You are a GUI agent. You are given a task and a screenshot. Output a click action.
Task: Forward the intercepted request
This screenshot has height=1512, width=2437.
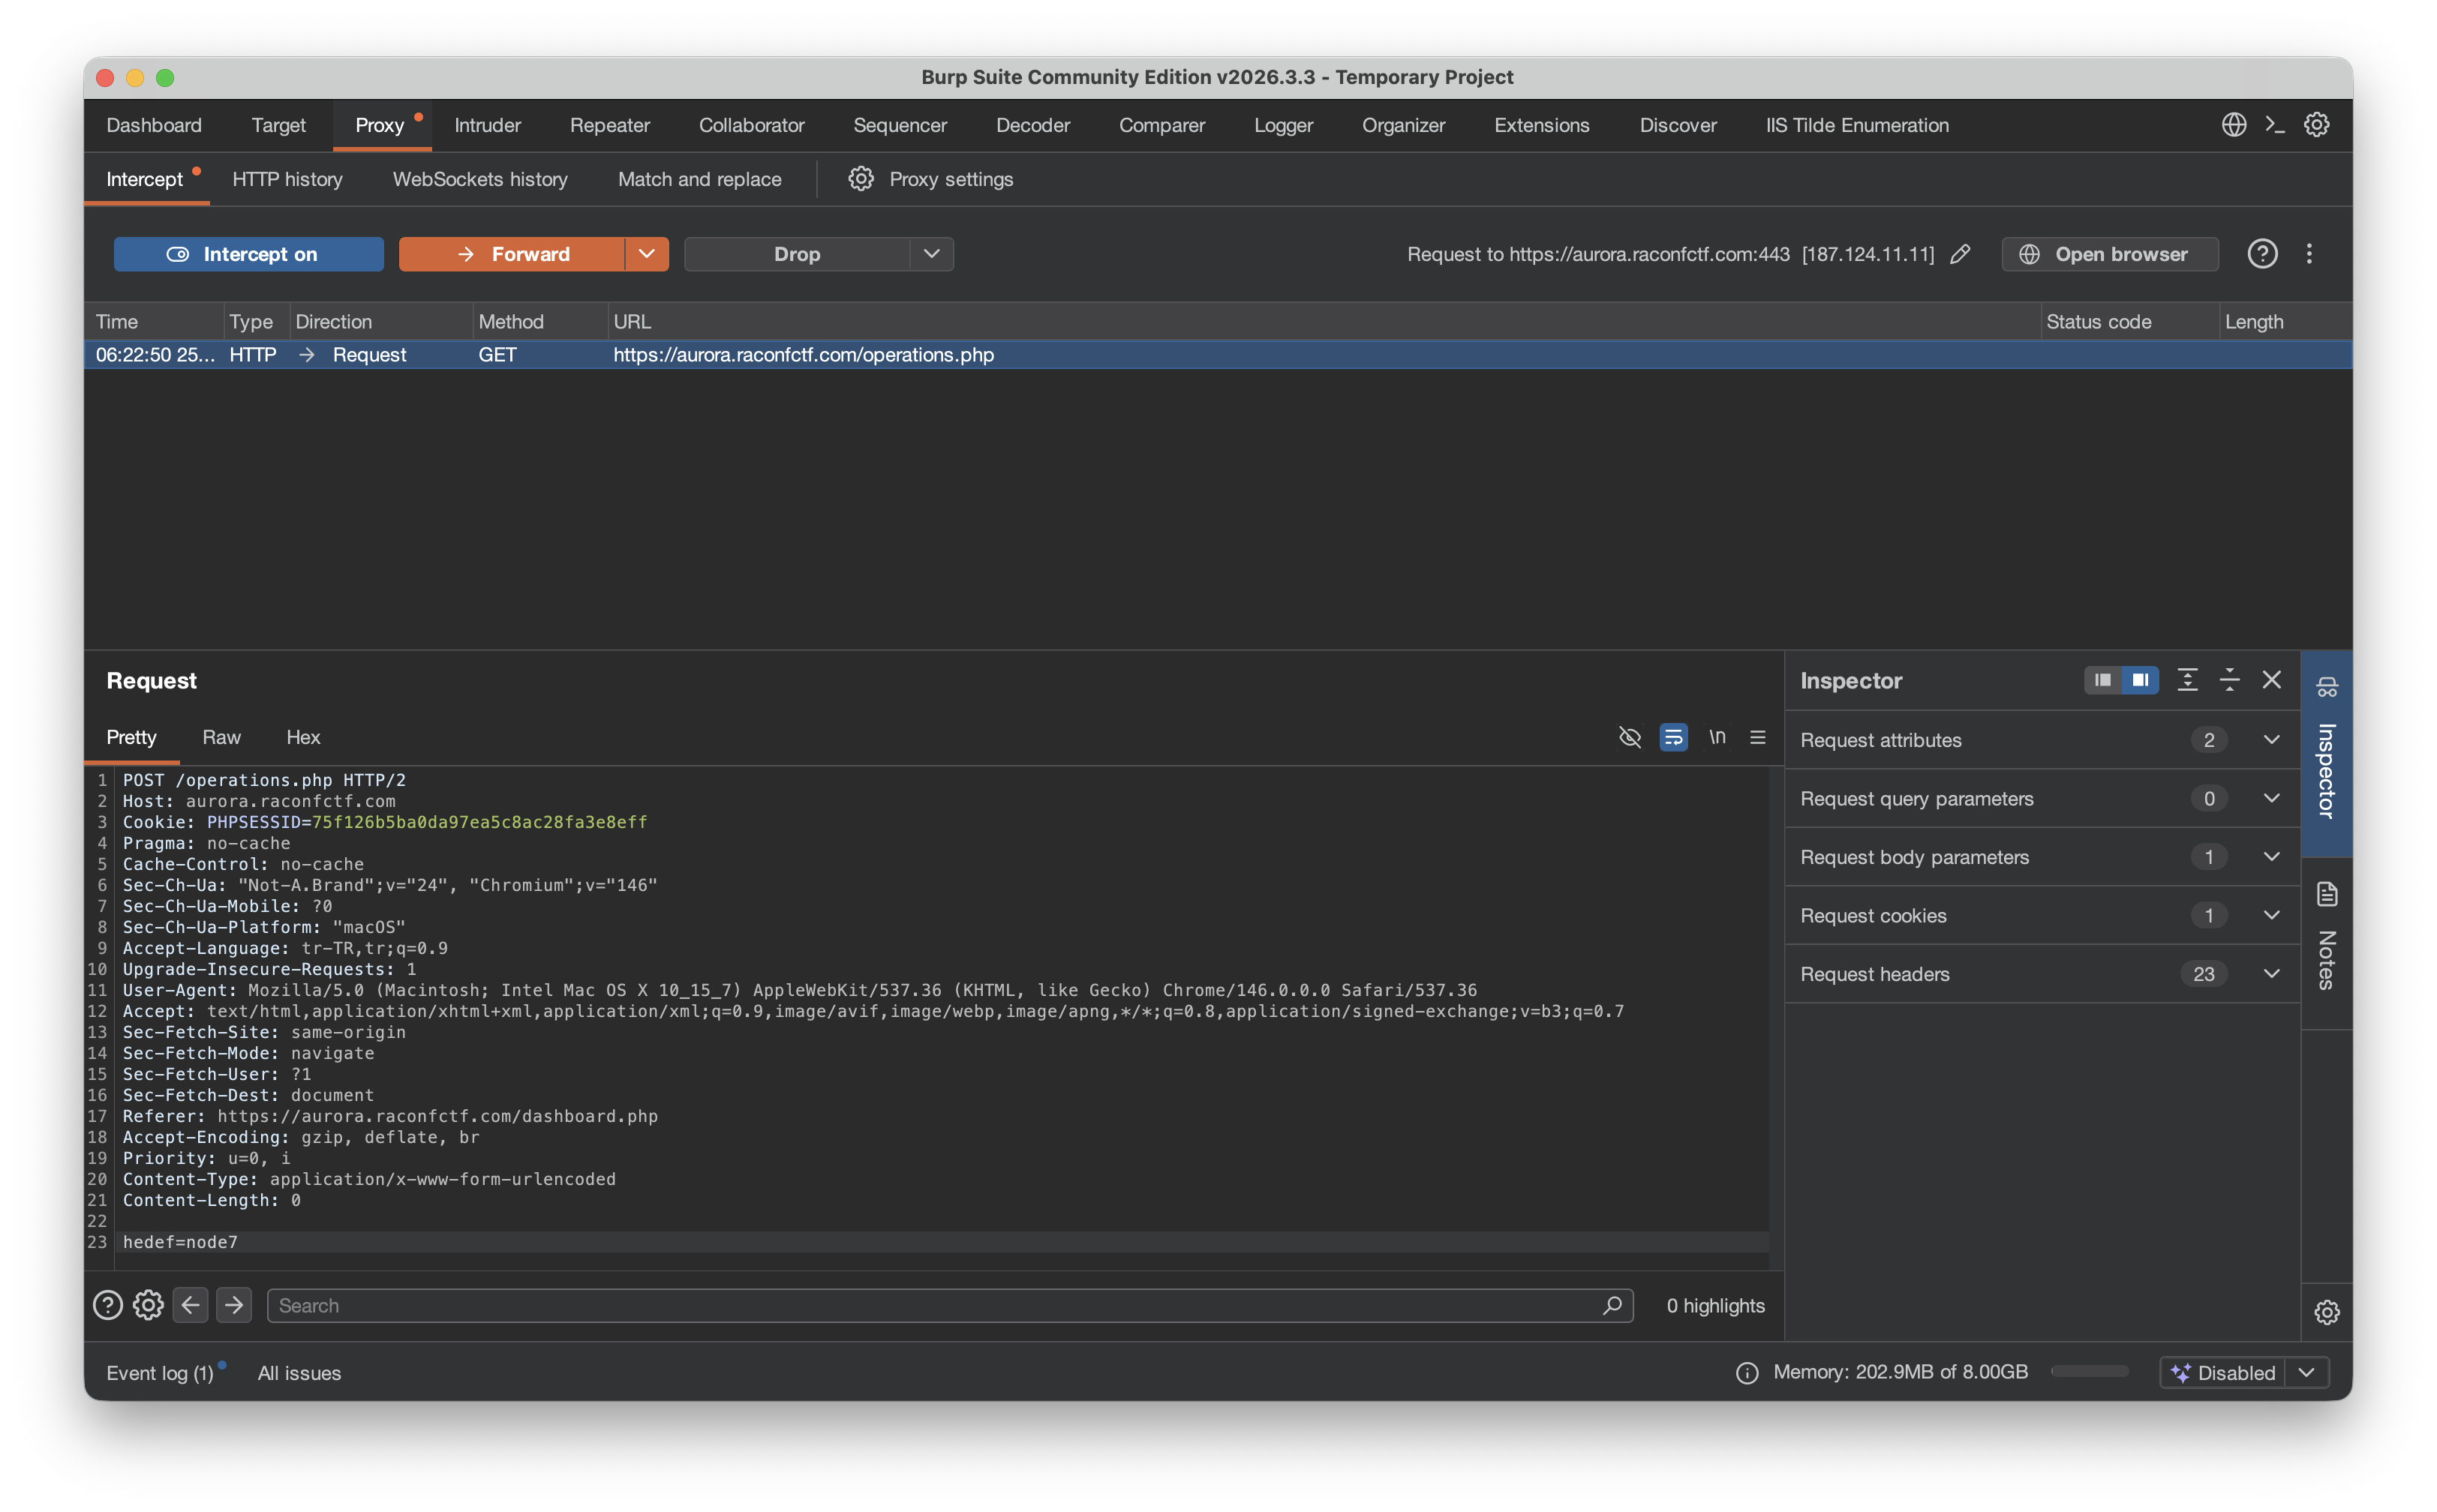tap(512, 254)
